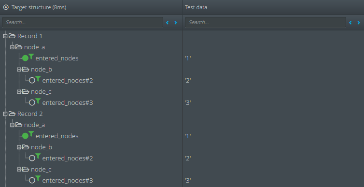Click filter funnel on entered_nodes#3 in Record 1
The image size is (364, 187).
click(x=38, y=101)
